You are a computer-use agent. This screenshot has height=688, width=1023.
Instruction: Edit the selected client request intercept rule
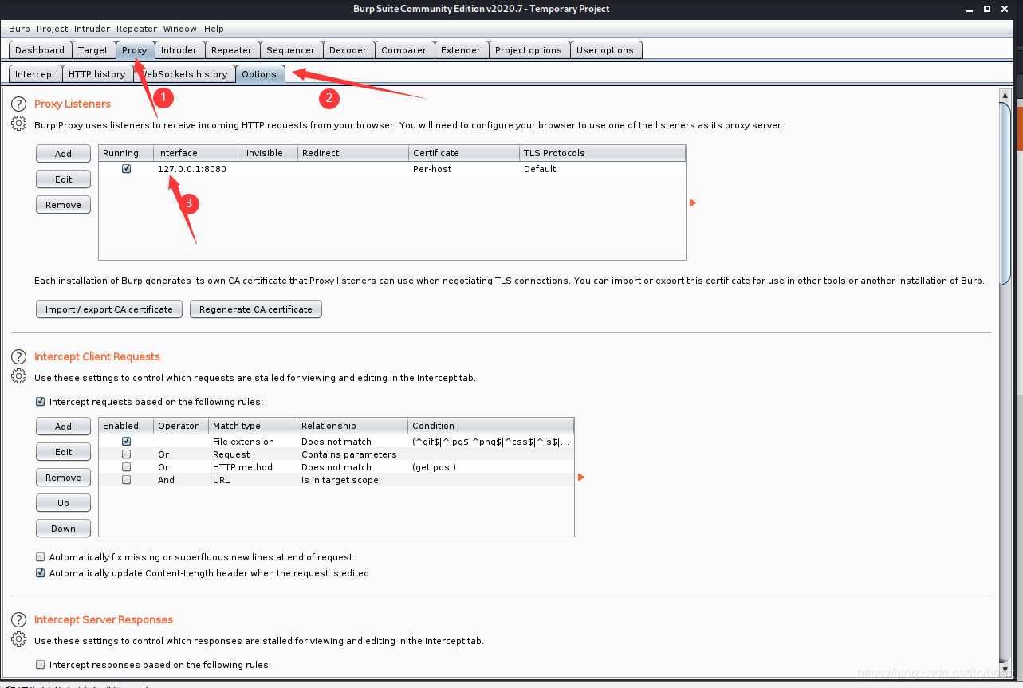pyautogui.click(x=63, y=452)
